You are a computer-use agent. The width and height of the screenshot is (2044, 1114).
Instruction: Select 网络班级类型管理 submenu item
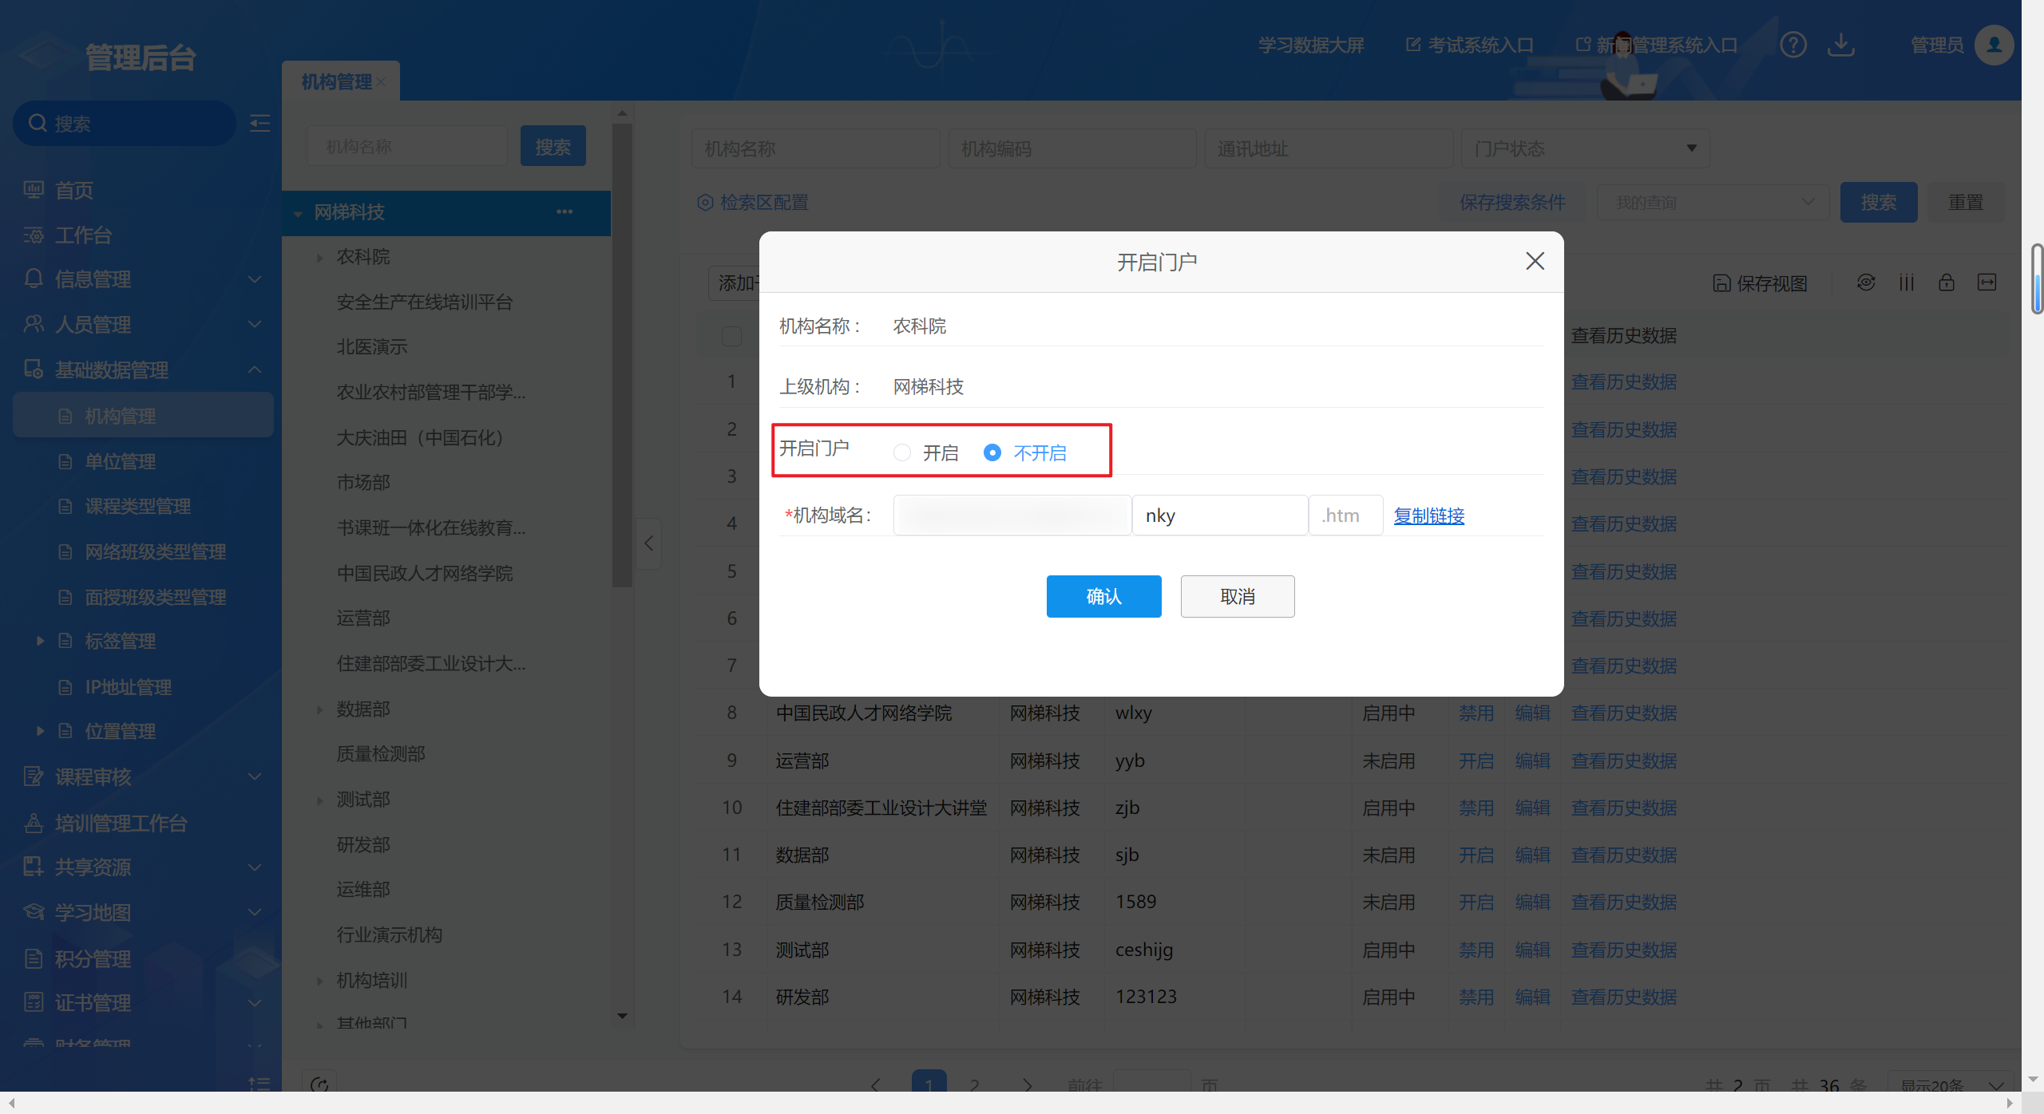pyautogui.click(x=155, y=551)
